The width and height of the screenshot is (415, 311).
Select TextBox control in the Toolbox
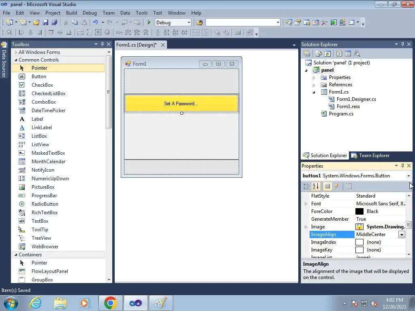[40, 221]
